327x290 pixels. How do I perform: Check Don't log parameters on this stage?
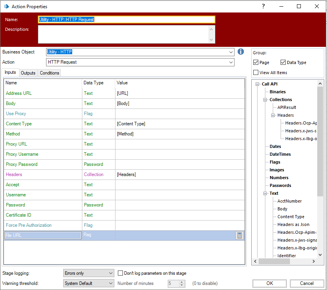click(x=121, y=273)
